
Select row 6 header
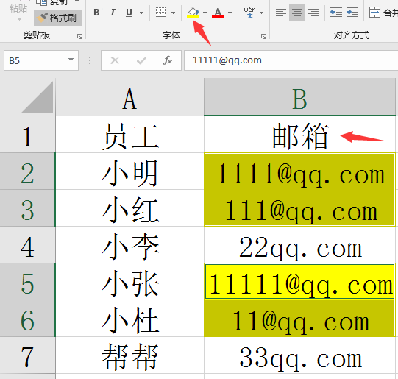click(27, 319)
